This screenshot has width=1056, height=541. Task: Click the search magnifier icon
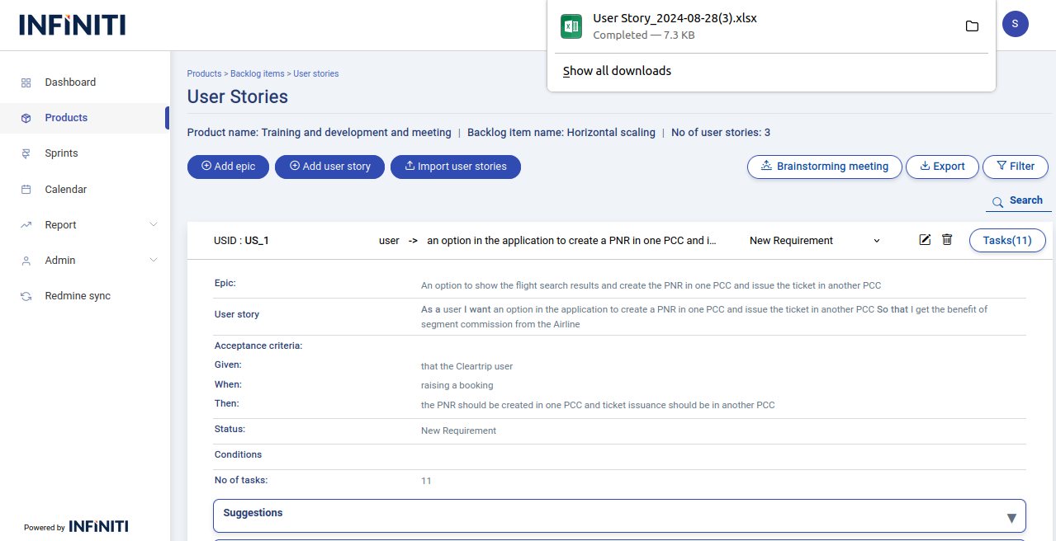pyautogui.click(x=997, y=201)
